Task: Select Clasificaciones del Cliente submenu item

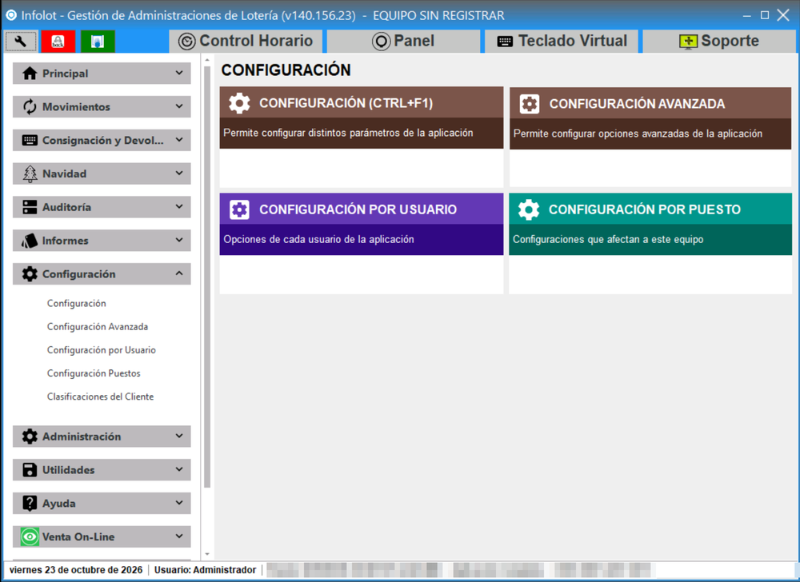Action: pos(100,397)
